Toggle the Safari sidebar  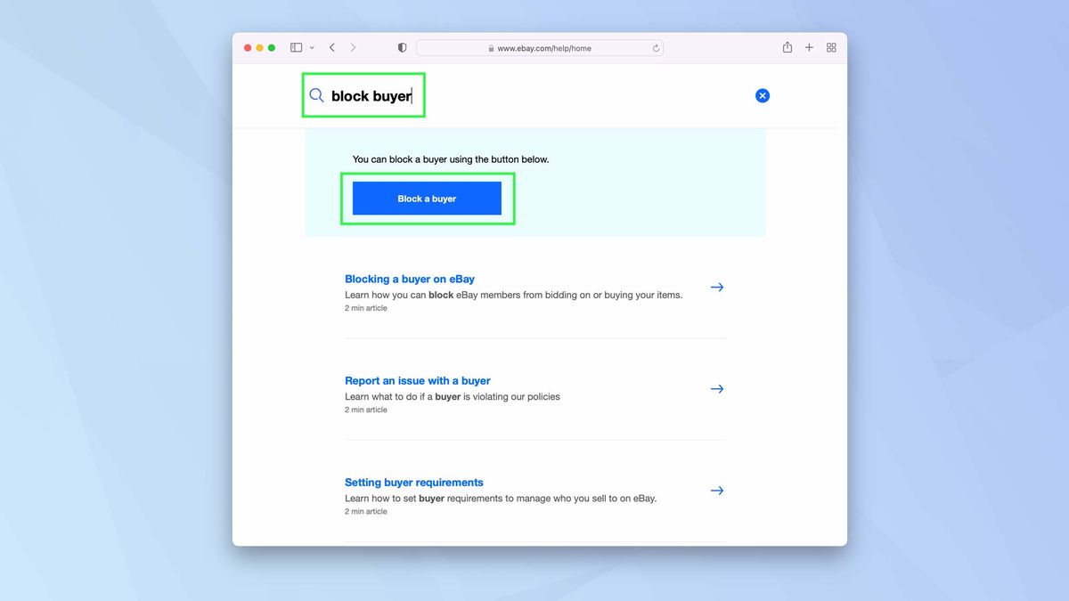[295, 47]
